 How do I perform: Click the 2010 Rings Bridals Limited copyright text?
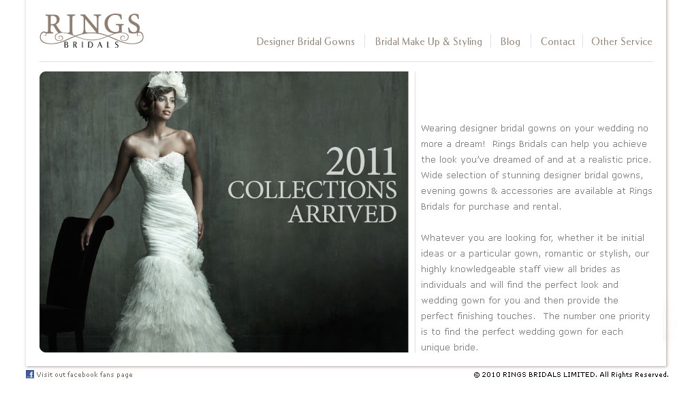(x=571, y=375)
